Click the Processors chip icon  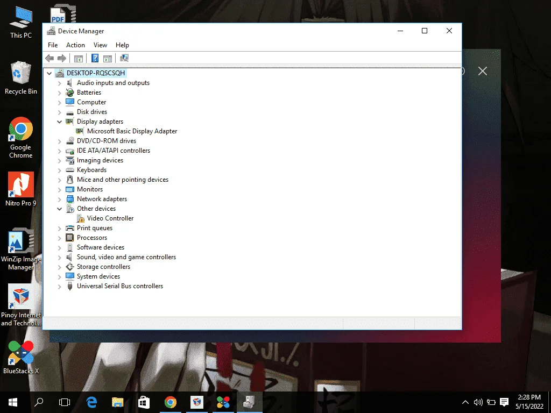[x=70, y=238]
